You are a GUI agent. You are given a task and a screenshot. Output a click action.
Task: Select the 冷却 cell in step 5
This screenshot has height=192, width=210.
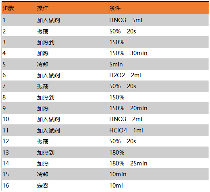click(x=73, y=64)
